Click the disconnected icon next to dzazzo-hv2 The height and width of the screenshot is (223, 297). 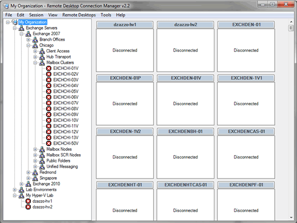pos(28,207)
